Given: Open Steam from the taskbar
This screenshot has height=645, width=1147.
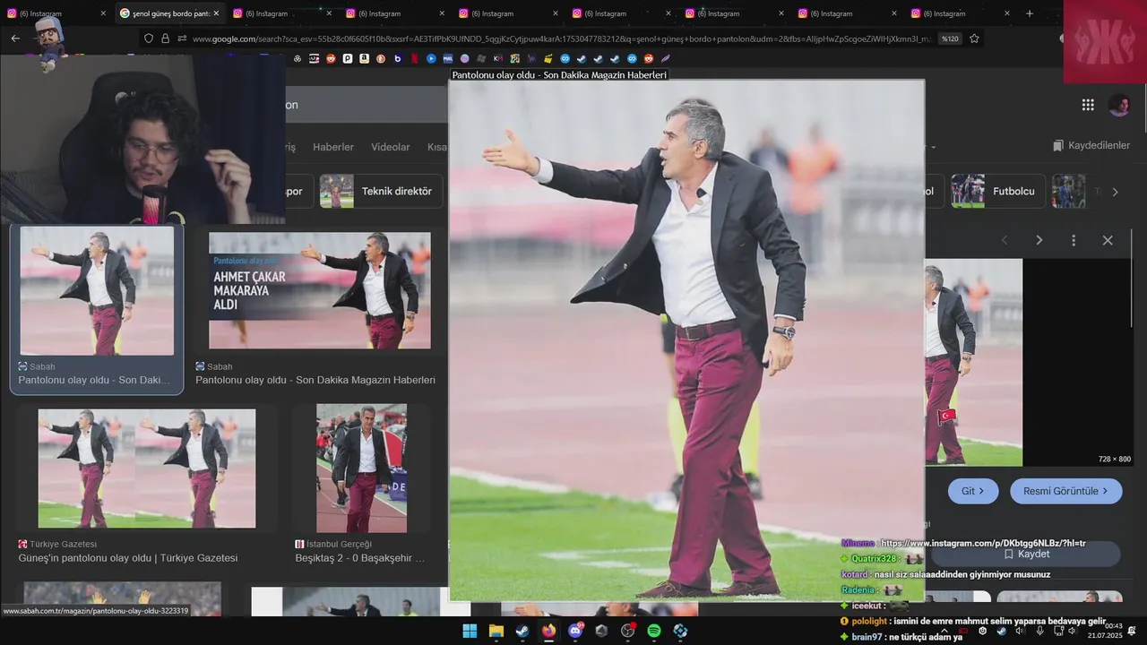Looking at the screenshot, I should (522, 631).
